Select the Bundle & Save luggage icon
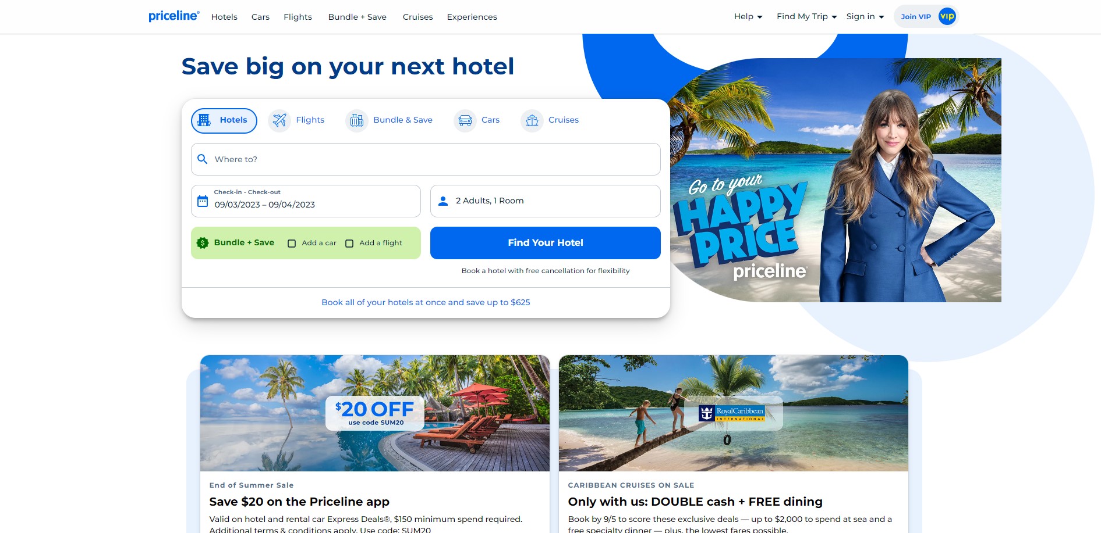The width and height of the screenshot is (1101, 533). [x=357, y=120]
